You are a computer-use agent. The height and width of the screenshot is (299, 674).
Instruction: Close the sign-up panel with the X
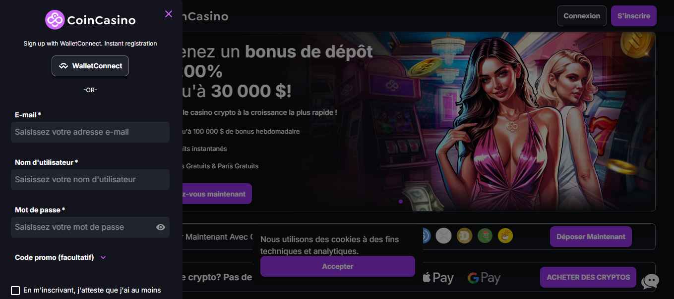pos(169,14)
